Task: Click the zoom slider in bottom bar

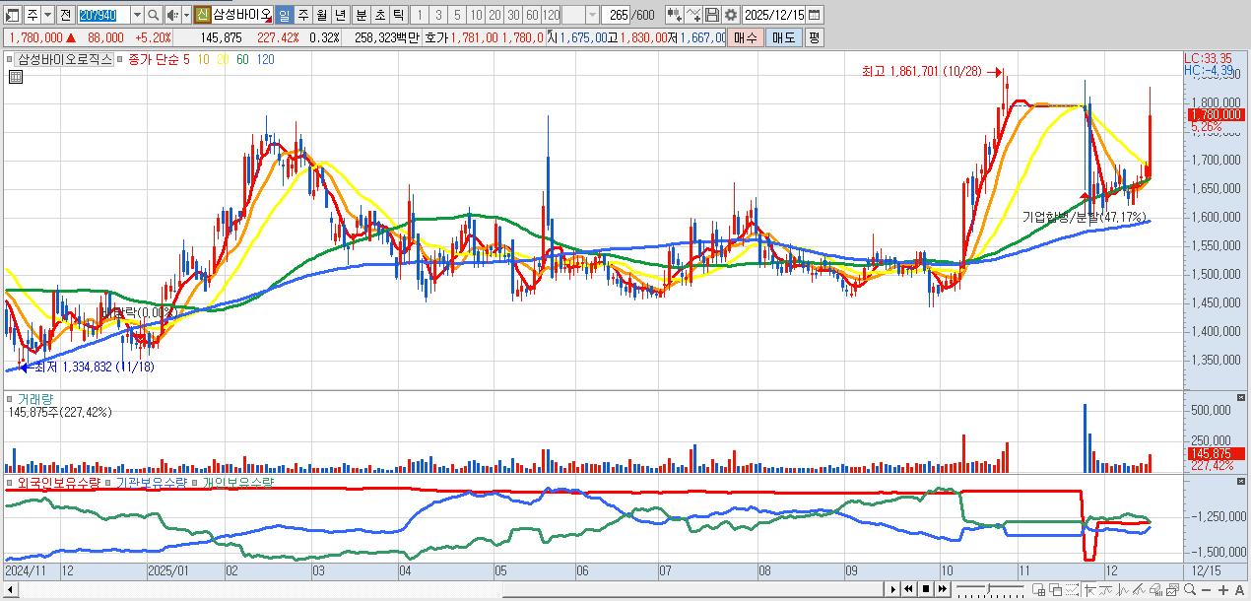Action: pyautogui.click(x=990, y=589)
